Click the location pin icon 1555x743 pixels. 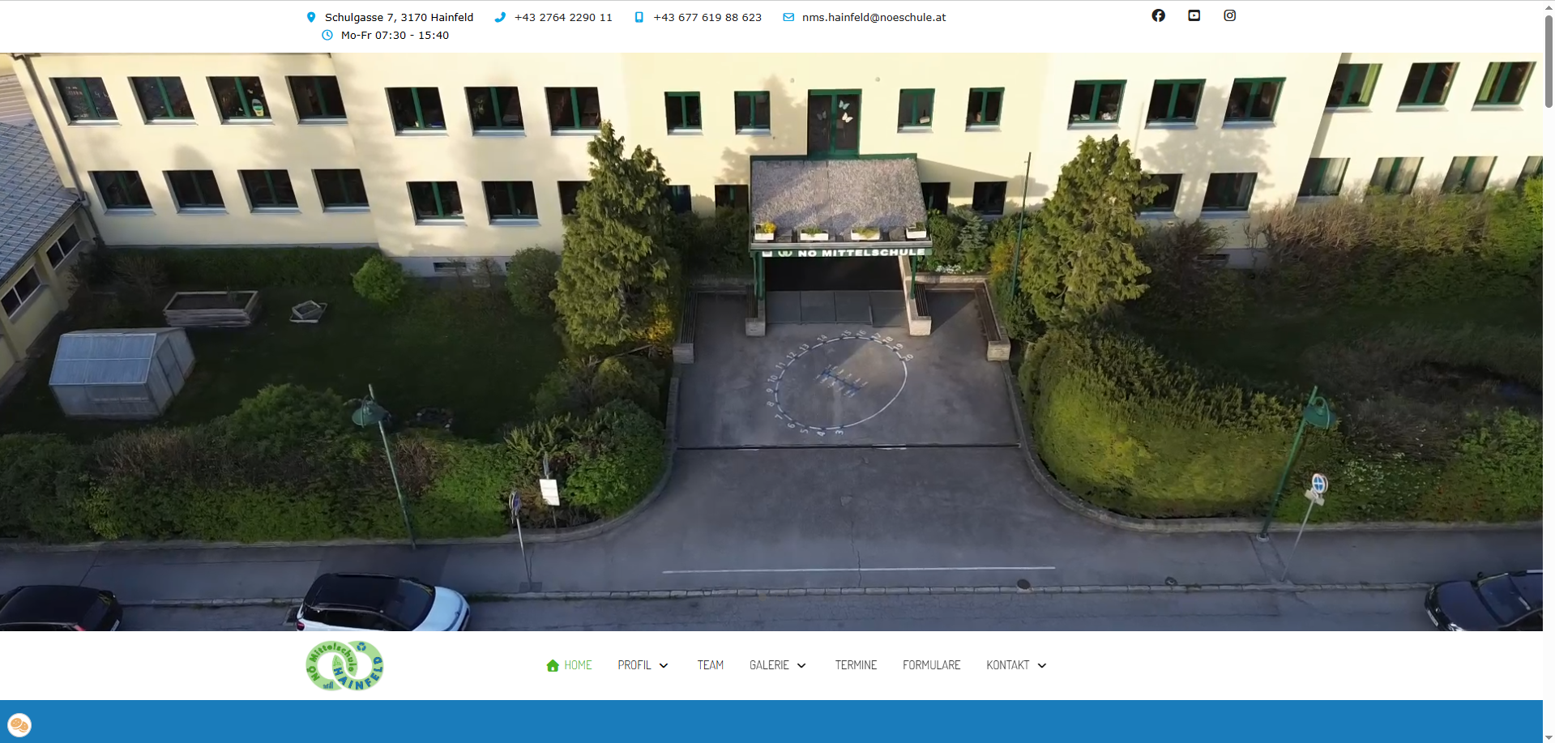(311, 17)
